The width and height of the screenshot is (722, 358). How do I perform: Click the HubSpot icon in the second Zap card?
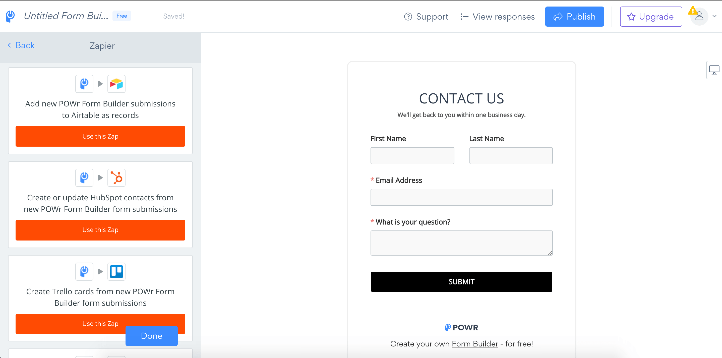pyautogui.click(x=116, y=178)
